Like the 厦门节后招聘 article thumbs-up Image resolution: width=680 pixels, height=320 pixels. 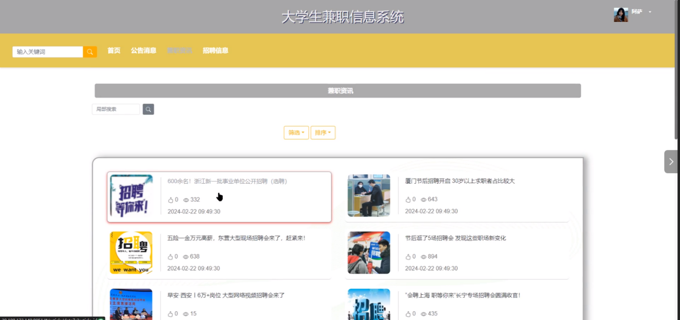coord(408,199)
